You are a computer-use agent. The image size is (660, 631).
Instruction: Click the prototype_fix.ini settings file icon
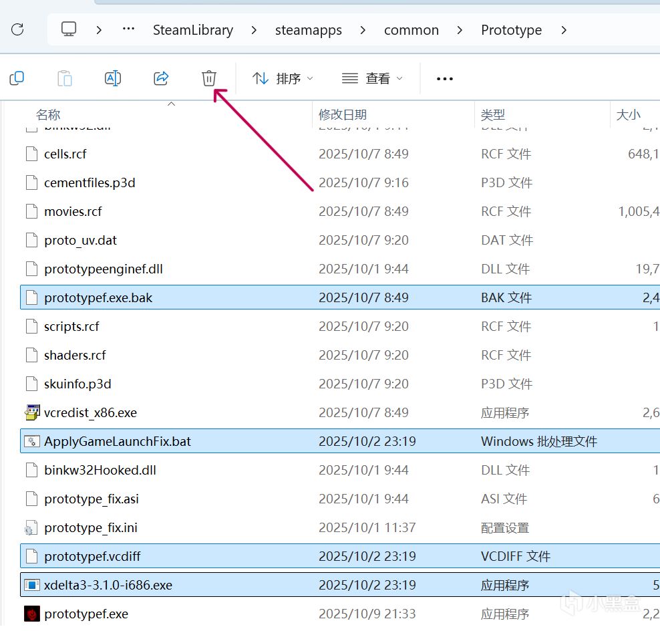[30, 528]
